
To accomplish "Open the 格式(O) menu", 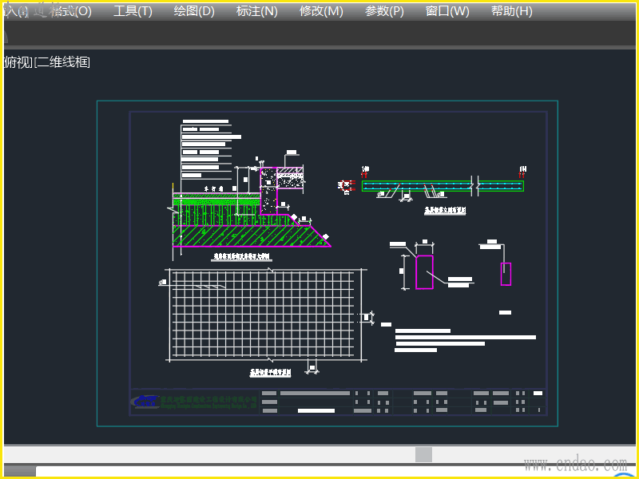I will pos(70,11).
